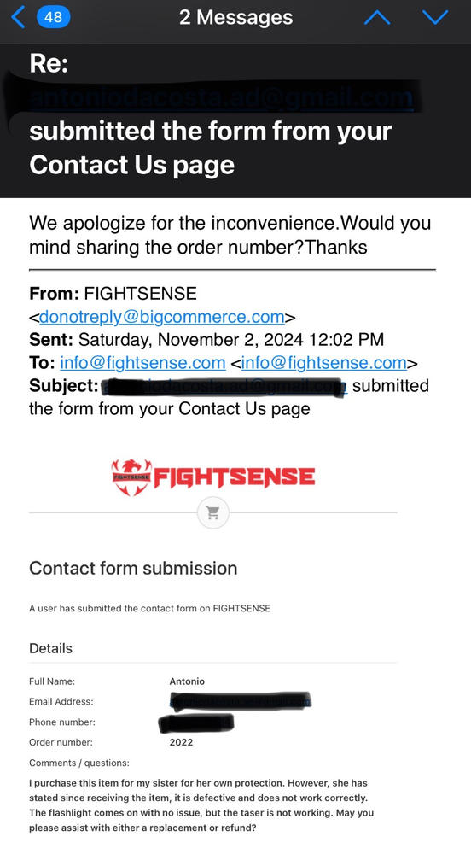Screen dimensions: 471x854
Task: Tap the eagle emblem in the logo
Action: point(131,477)
